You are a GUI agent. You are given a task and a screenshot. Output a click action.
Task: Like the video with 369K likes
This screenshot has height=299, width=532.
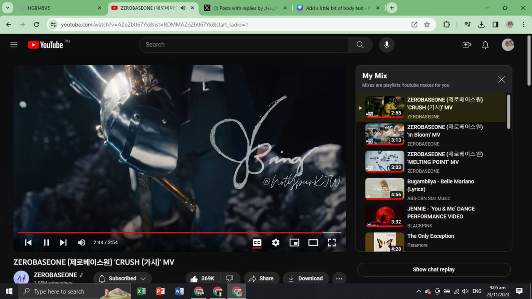tap(203, 278)
